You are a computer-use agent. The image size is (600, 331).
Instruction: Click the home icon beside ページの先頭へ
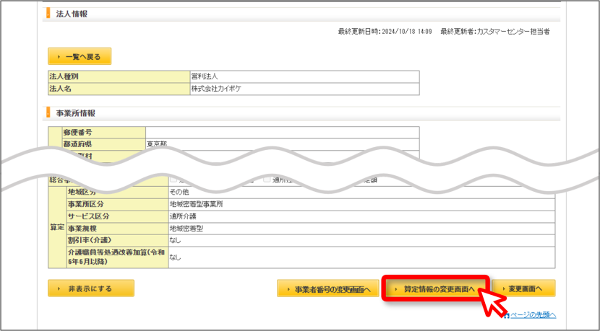pyautogui.click(x=507, y=315)
